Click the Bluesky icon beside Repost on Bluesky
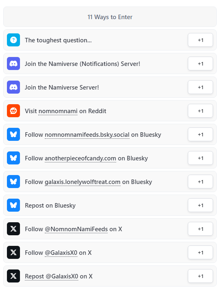The image size is (220, 289). 13,205
